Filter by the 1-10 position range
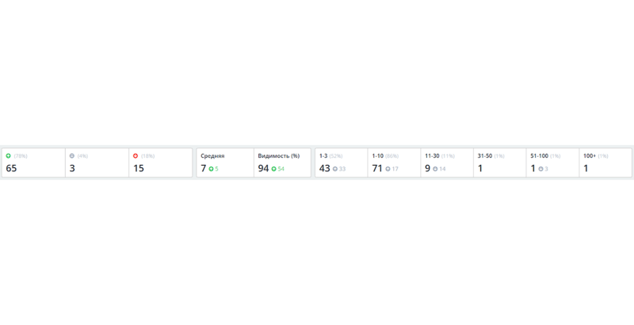The image size is (634, 325). pos(378,156)
